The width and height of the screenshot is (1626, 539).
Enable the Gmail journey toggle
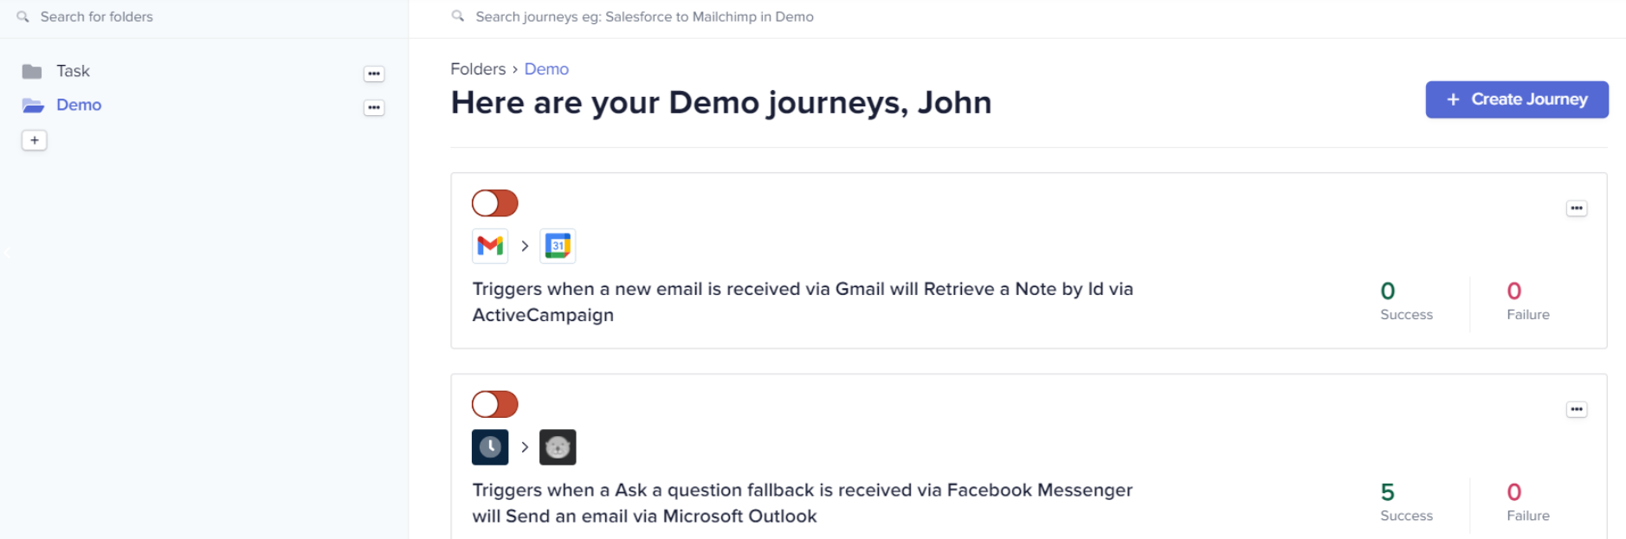(495, 203)
